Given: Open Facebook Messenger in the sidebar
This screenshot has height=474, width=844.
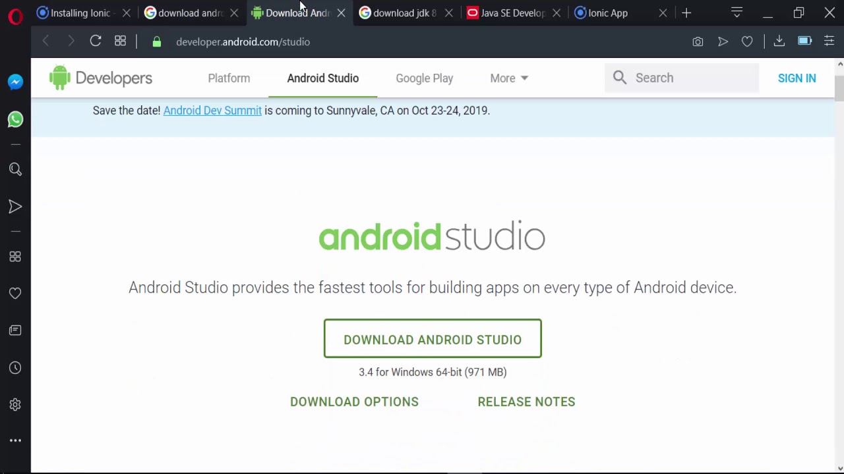Looking at the screenshot, I should point(15,82).
